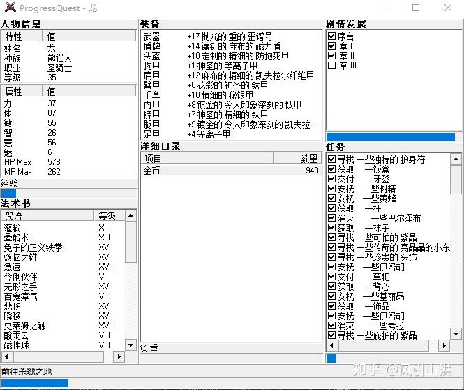Toggle the 序言 checkbox
The width and height of the screenshot is (464, 390).
pos(331,36)
